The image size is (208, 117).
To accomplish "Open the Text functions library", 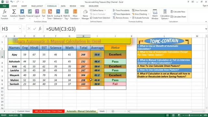I will point(44,14).
